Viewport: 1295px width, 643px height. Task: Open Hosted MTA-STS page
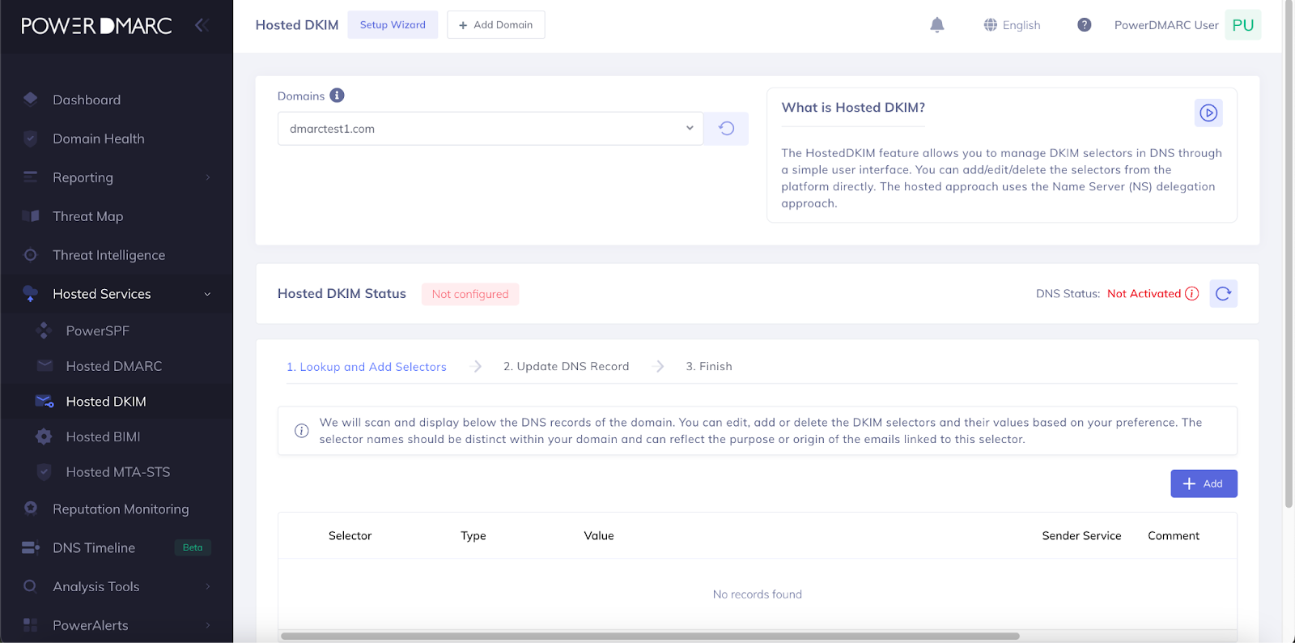point(118,472)
